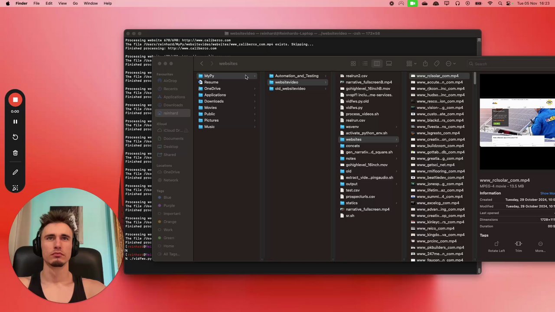Open the sparkle effects tool in recorder panel

(x=15, y=188)
